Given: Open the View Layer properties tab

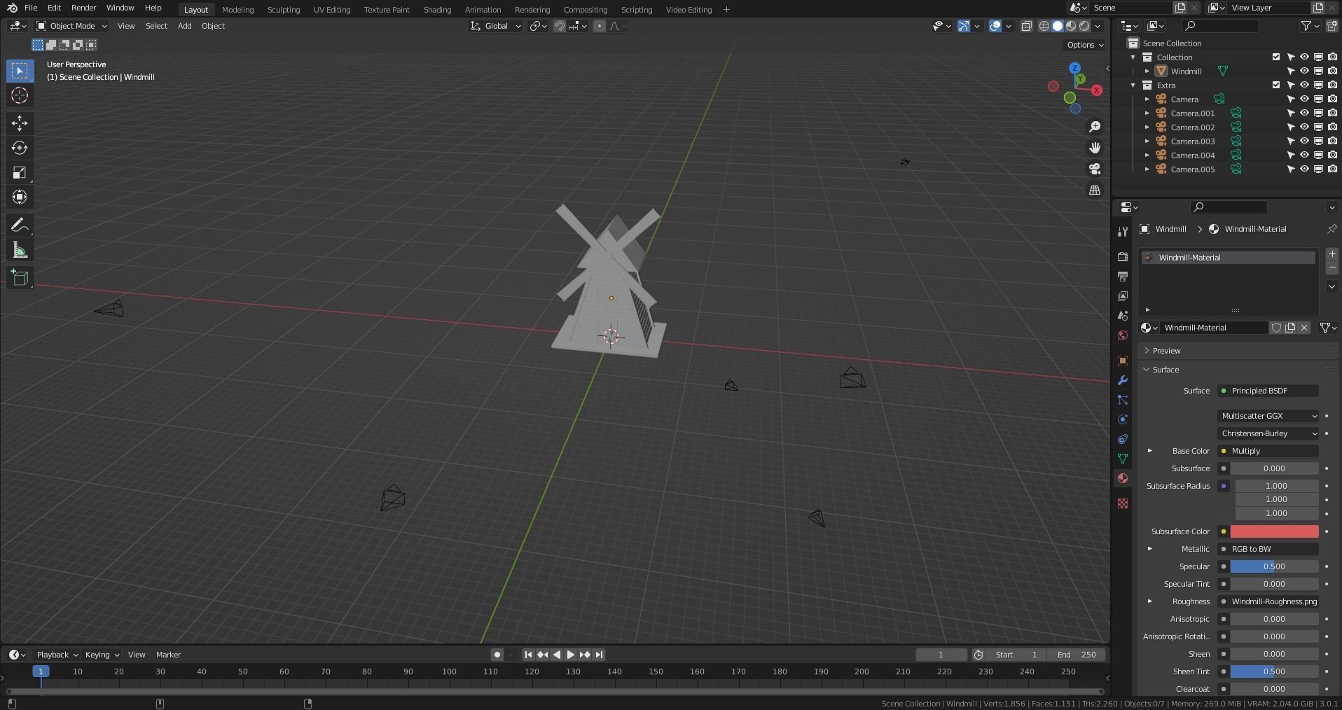Looking at the screenshot, I should (x=1123, y=296).
